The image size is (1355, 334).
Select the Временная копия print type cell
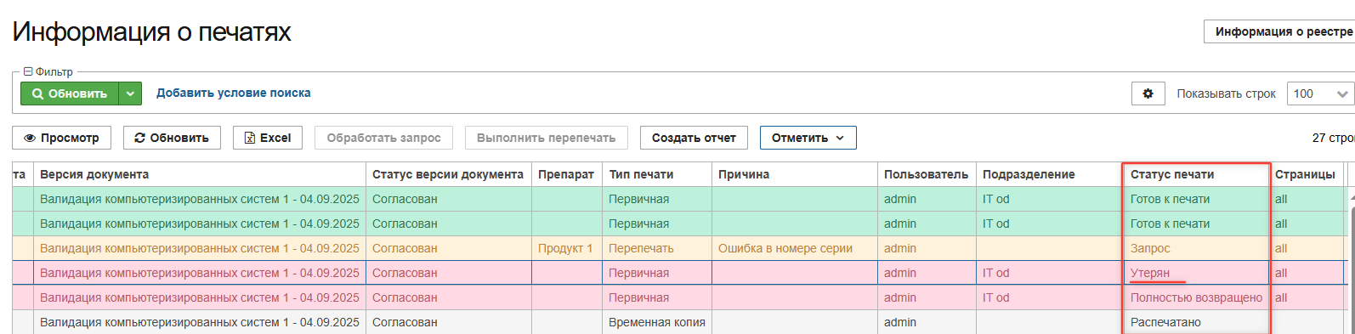tap(657, 322)
